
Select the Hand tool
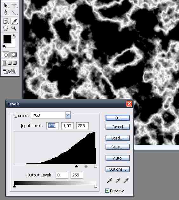6,28
